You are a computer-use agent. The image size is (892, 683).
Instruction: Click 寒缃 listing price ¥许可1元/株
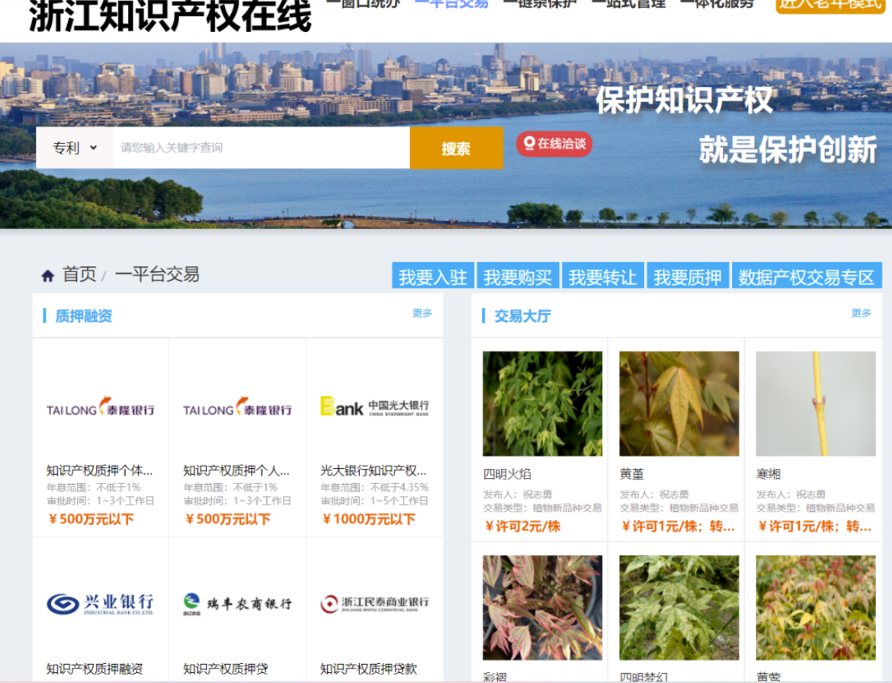(814, 527)
